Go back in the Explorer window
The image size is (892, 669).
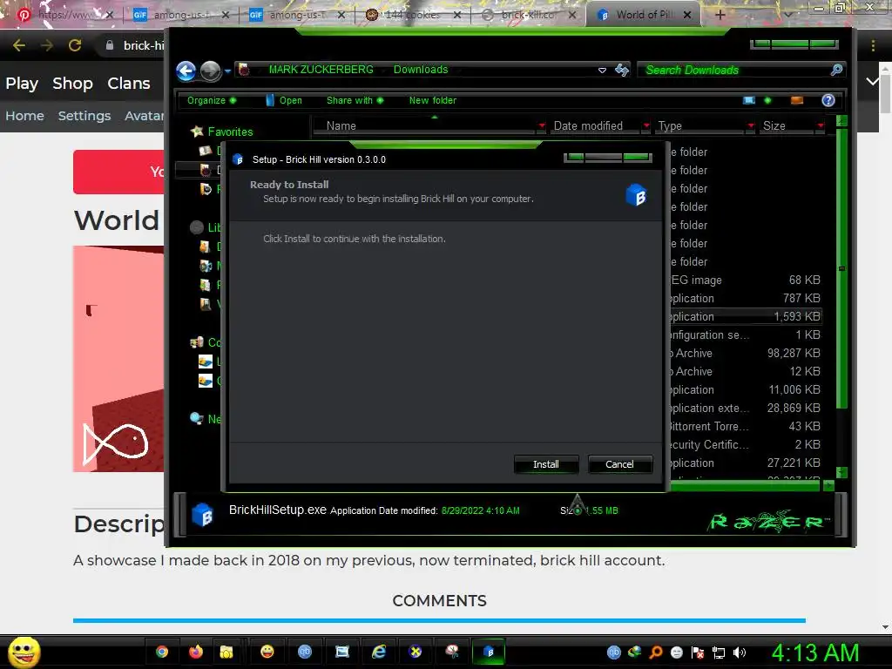coord(186,71)
